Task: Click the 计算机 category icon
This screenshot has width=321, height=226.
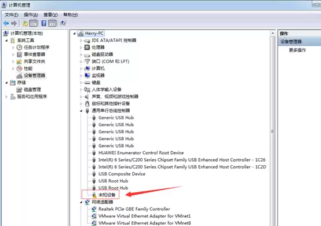Action: tap(87, 68)
